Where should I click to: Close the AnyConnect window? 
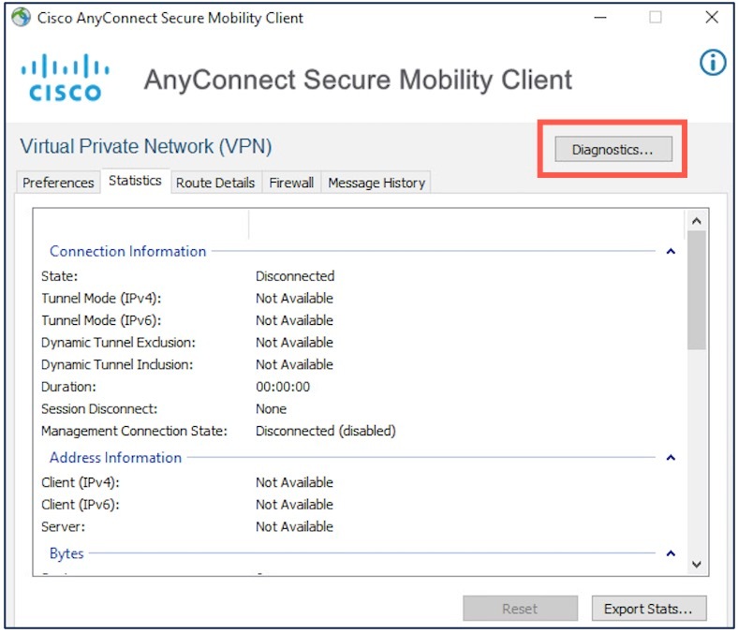coord(712,18)
